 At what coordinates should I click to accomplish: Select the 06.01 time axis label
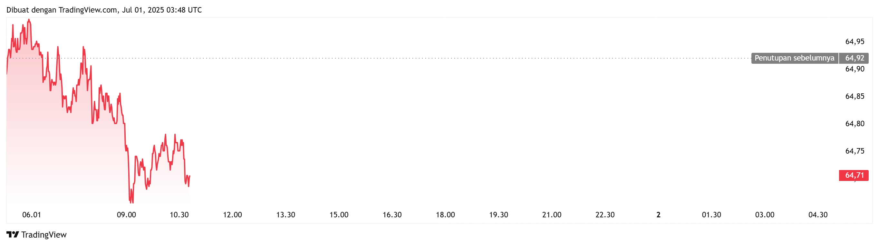(x=31, y=215)
